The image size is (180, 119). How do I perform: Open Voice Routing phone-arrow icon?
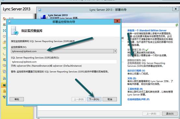4,48
